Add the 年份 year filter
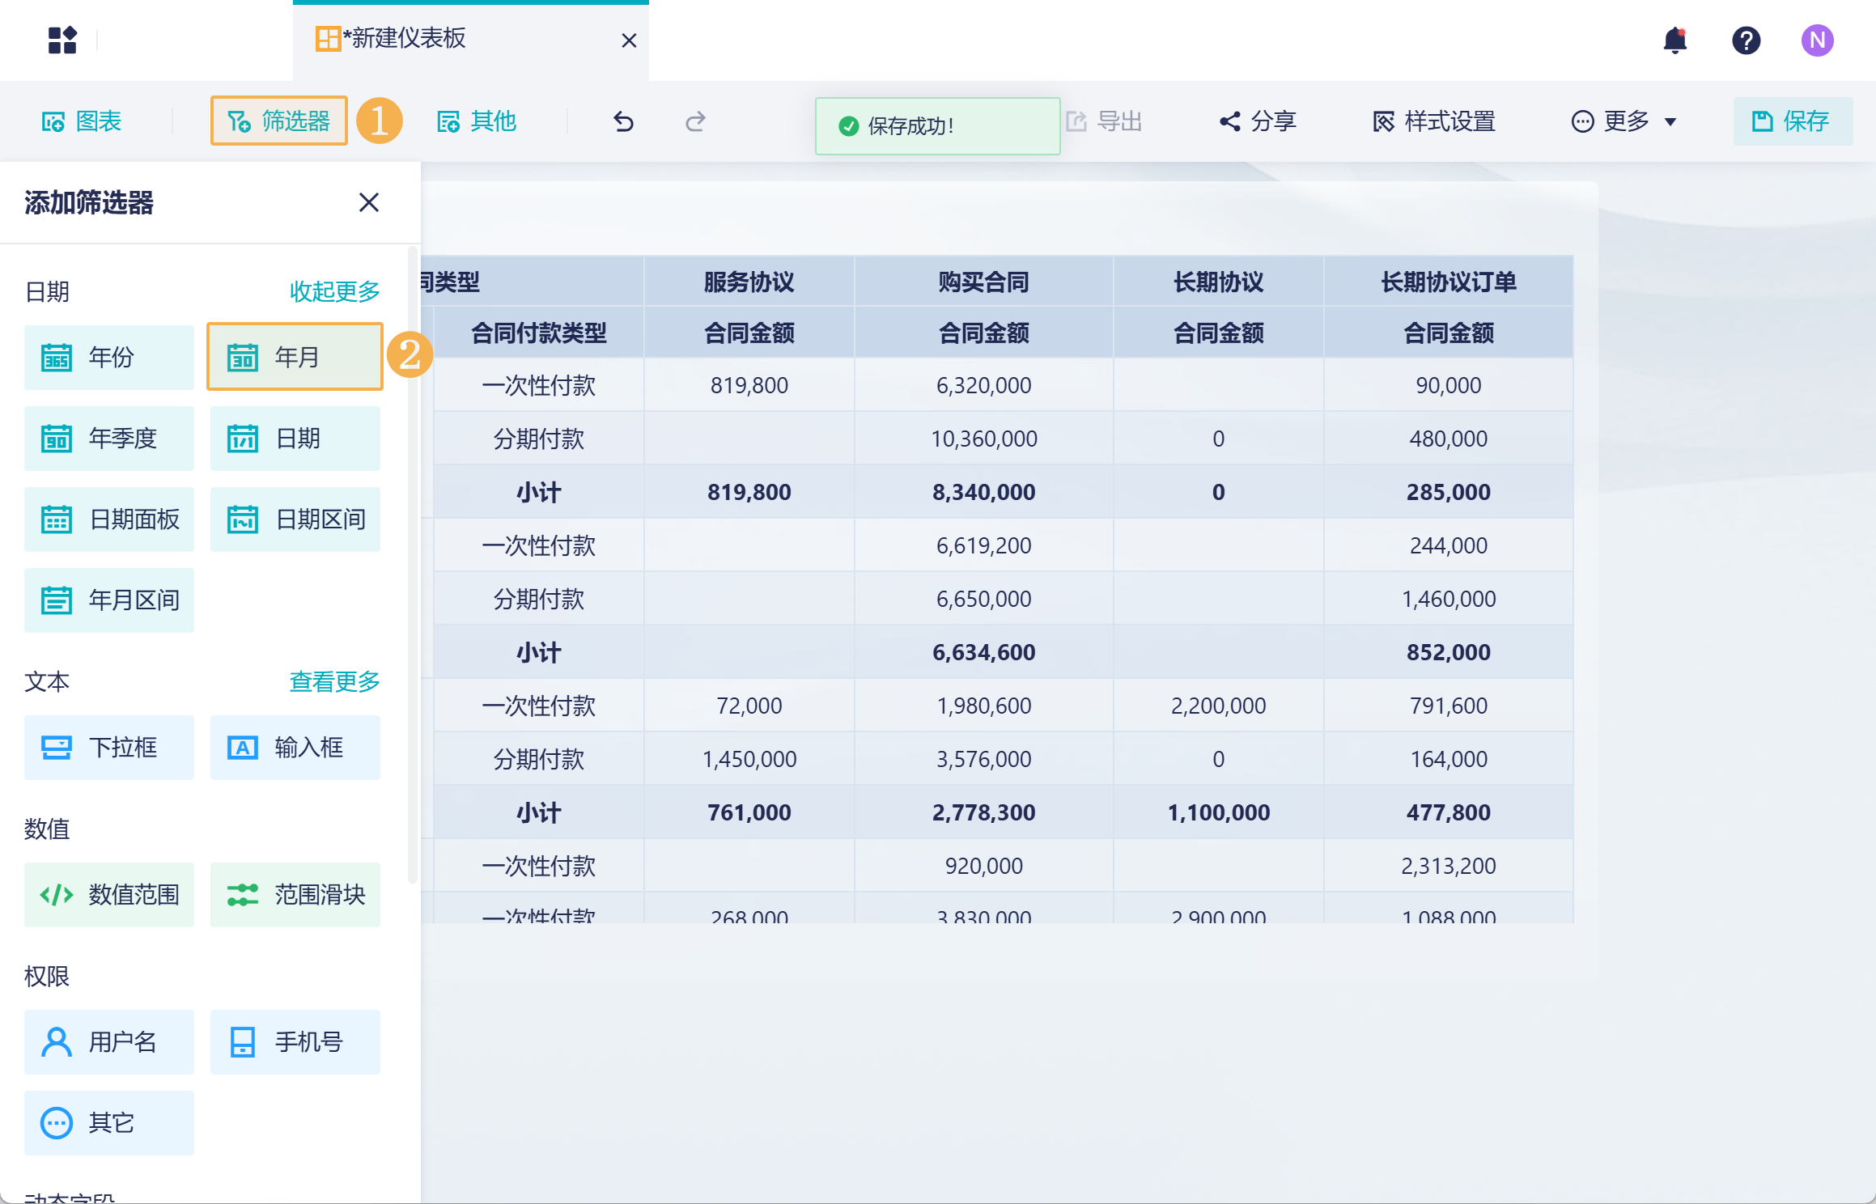1876x1204 pixels. coord(109,357)
